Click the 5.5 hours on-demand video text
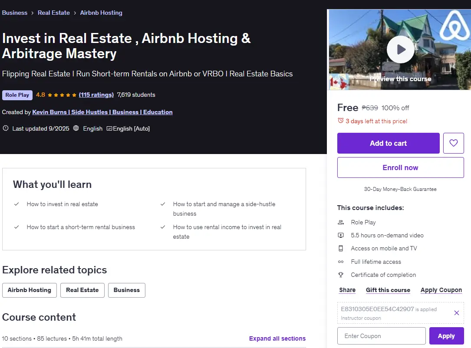The height and width of the screenshot is (348, 471). 387,236
